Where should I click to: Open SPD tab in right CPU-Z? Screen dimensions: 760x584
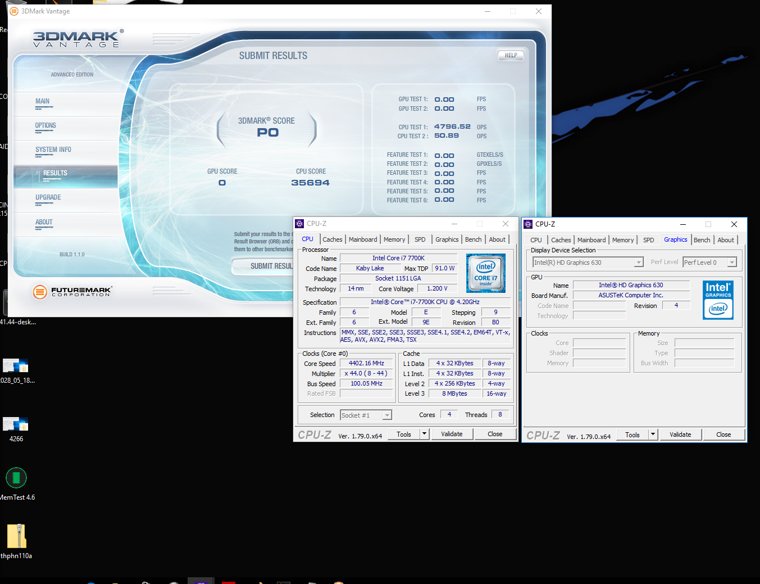[649, 240]
